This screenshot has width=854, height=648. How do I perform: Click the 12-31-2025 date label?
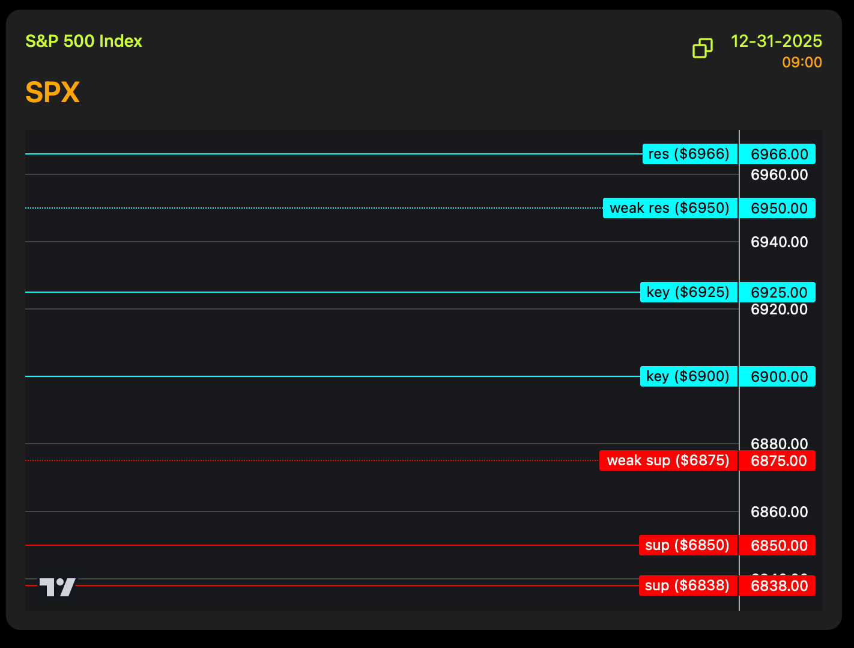click(776, 41)
